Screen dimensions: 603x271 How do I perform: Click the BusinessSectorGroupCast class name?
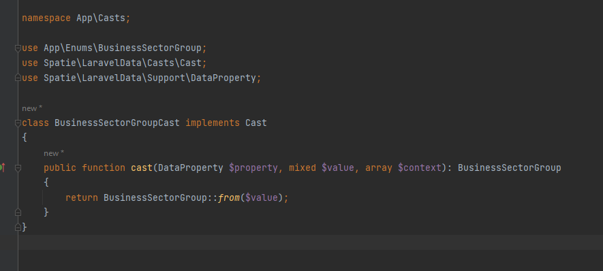(x=117, y=123)
